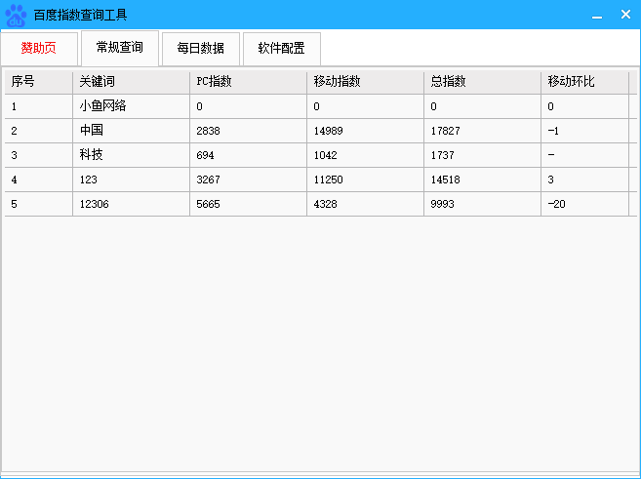Select the 小鱼网络 keyword row

pos(321,106)
